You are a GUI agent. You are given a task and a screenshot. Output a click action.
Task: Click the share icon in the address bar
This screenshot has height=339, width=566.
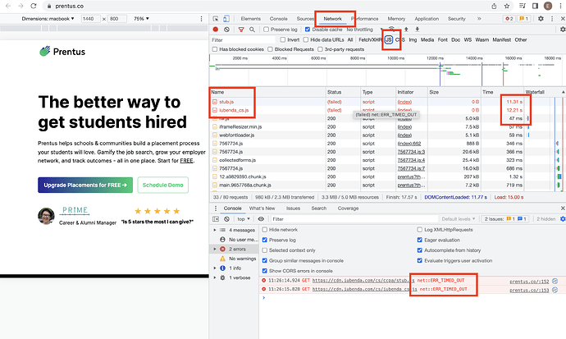494,6
